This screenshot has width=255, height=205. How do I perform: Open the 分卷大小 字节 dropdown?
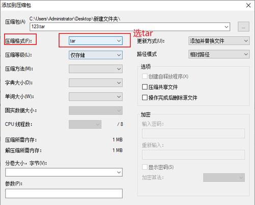(64, 172)
